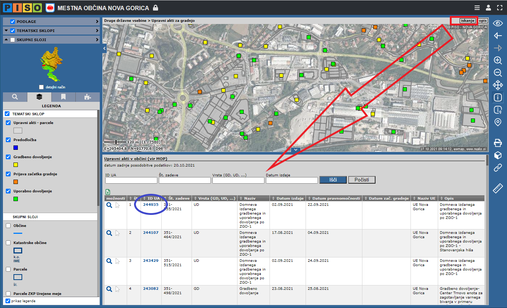This screenshot has width=507, height=308.
Task: Expand the SKUPNI SLOJI panel
Action: click(97, 40)
